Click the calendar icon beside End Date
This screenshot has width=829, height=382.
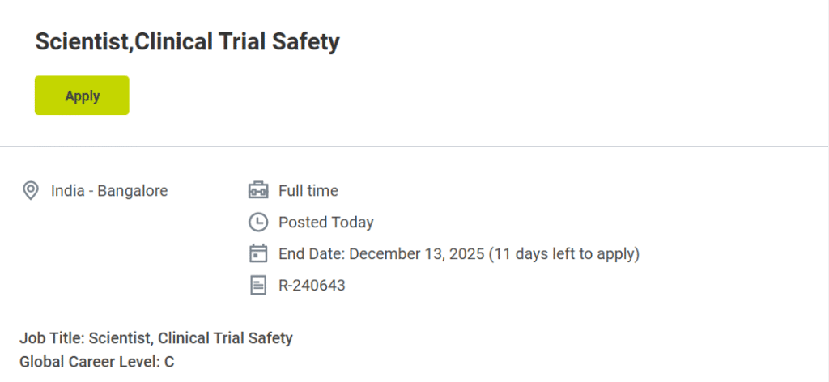pyautogui.click(x=257, y=253)
